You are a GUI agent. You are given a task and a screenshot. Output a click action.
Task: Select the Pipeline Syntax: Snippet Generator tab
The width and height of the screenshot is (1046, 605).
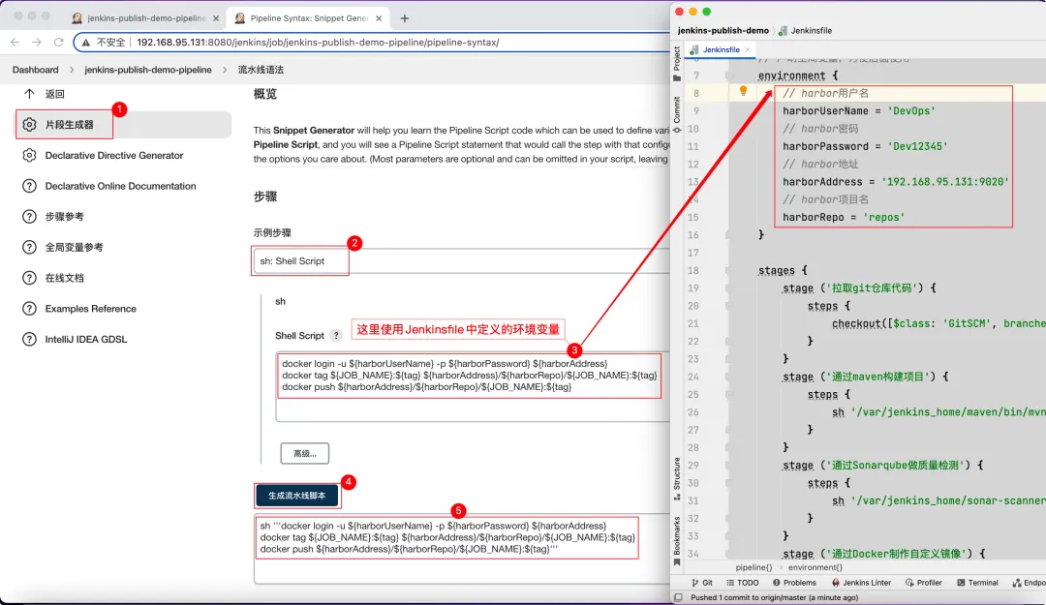308,18
